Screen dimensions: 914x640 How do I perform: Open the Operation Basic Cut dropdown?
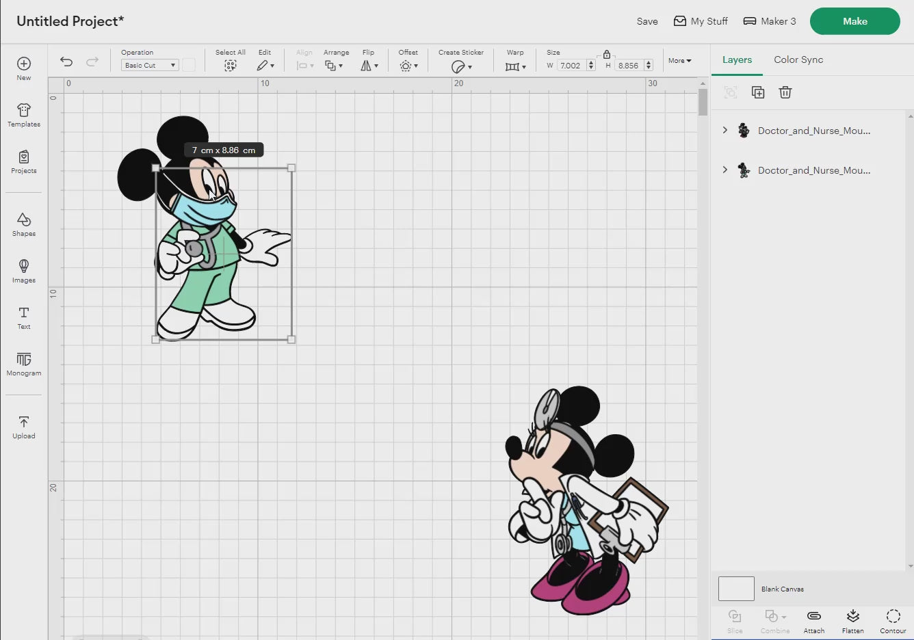(x=150, y=65)
